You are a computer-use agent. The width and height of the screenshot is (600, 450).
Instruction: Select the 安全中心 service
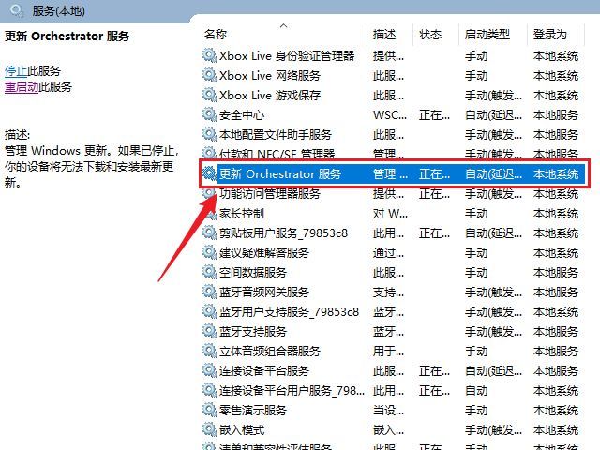[x=242, y=114]
